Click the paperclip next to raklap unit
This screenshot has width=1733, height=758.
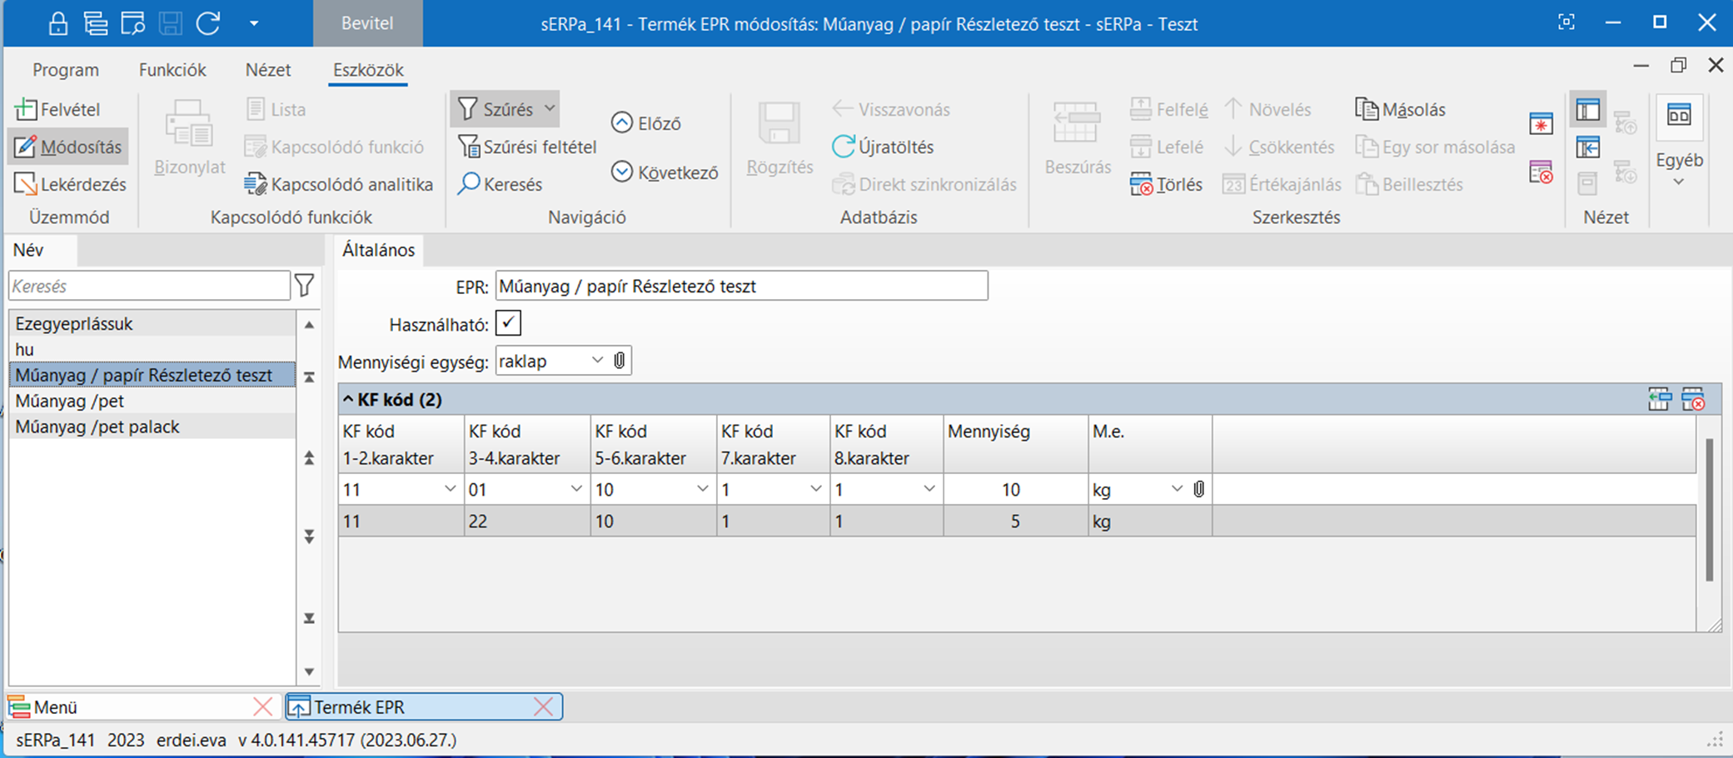(620, 361)
